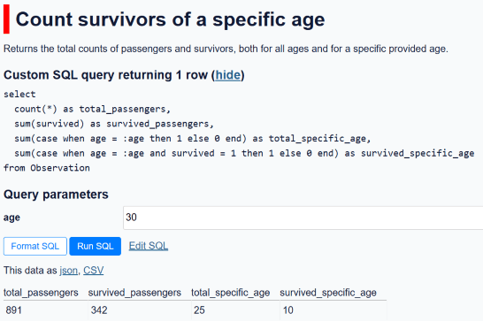The image size is (483, 321).
Task: Click the age parameter label
Action: pyautogui.click(x=11, y=218)
